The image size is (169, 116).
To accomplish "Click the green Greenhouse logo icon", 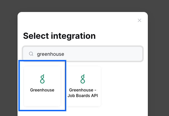I will (x=42, y=79).
